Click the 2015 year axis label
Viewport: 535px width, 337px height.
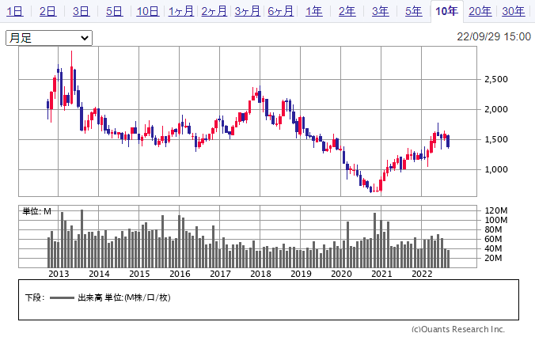click(139, 274)
